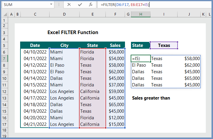The height and width of the screenshot is (139, 213).
Task: Select all cells with the corner triangle
Action: [x=5, y=14]
